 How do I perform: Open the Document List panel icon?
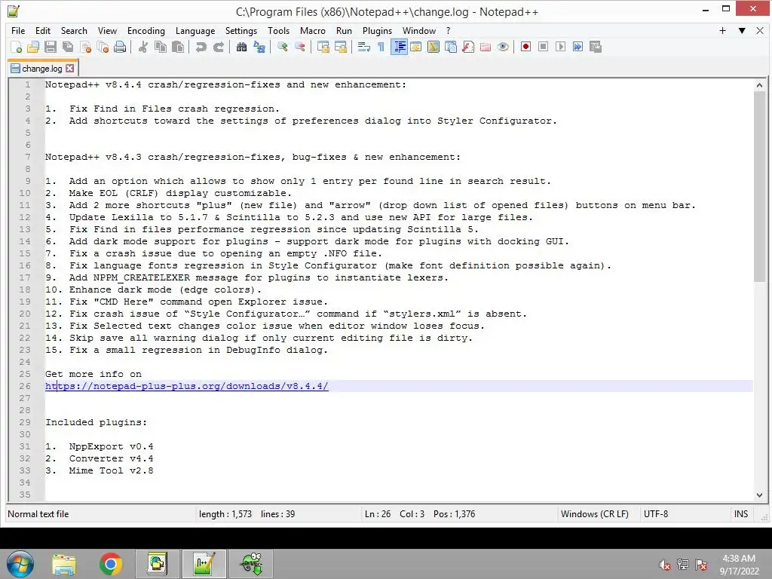point(451,47)
